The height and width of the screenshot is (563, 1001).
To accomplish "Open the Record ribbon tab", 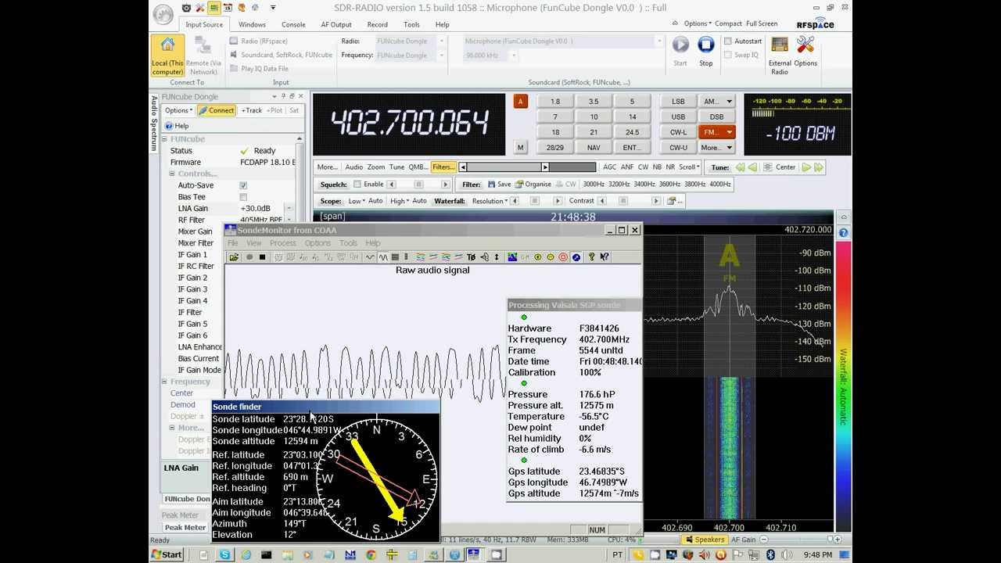I will click(x=377, y=24).
